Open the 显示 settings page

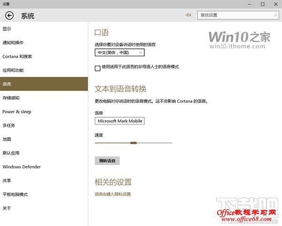pyautogui.click(x=44, y=29)
